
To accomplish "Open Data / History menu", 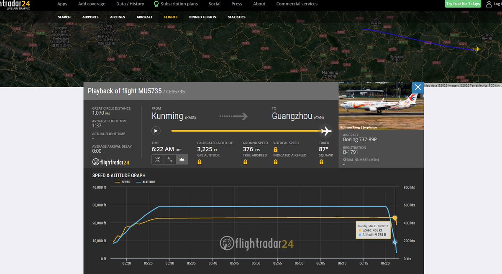I will coord(130,4).
